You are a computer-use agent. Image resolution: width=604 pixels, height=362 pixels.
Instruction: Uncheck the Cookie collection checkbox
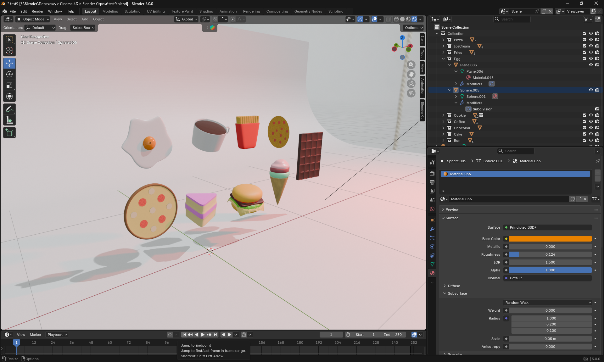(584, 115)
